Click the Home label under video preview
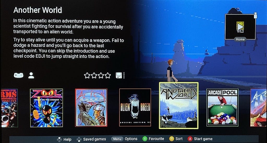 coord(240,40)
